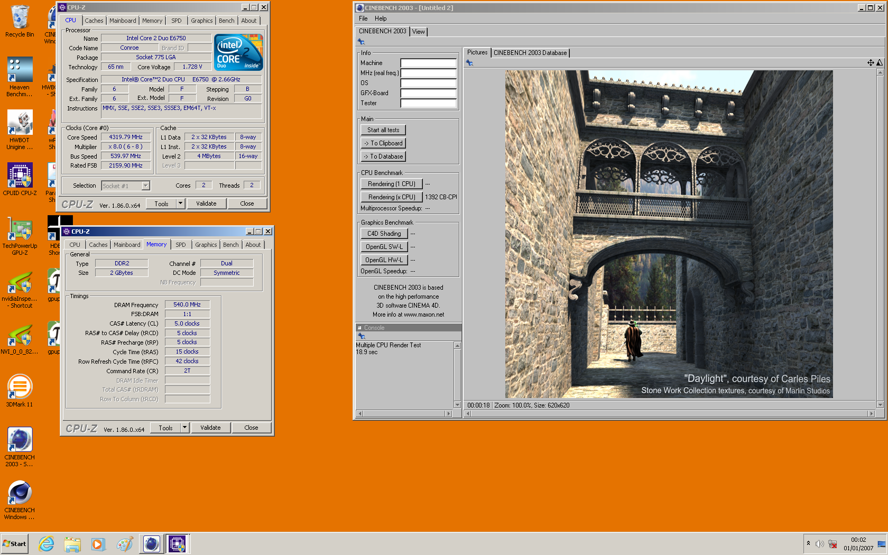Screen dimensions: 888x555
Task: Open CINEBENCH Windows desktop icon
Action: [x=20, y=499]
